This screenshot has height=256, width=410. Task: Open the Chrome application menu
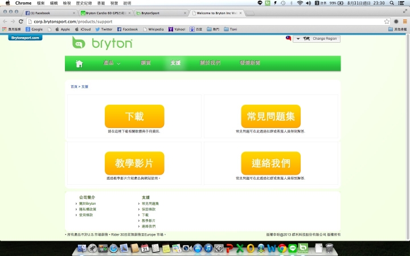pyautogui.click(x=23, y=3)
